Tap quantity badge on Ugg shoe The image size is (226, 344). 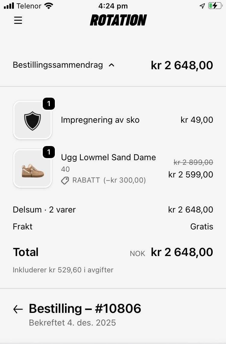[49, 152]
